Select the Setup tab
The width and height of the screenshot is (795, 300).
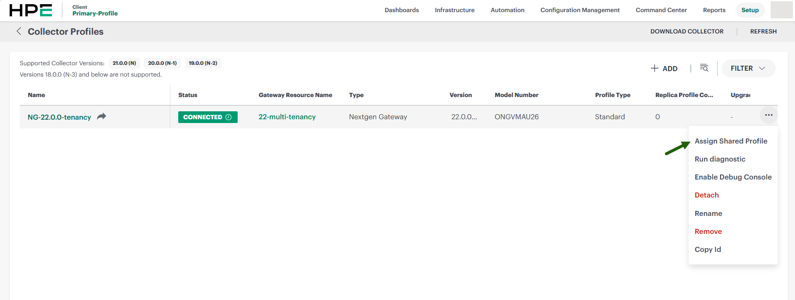[750, 10]
